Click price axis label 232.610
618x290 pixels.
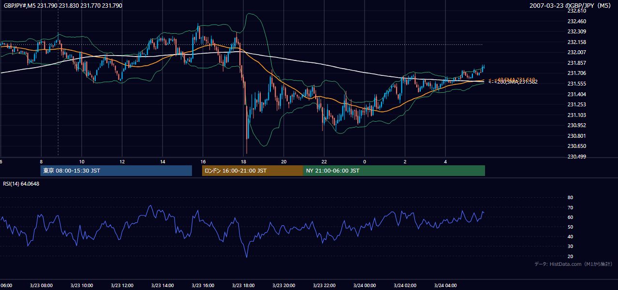point(576,11)
